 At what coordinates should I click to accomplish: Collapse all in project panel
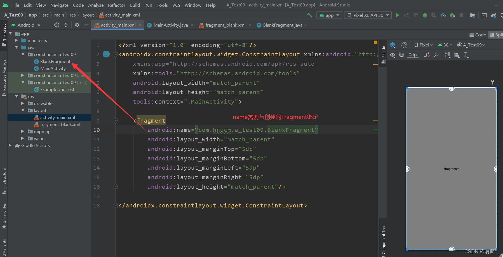(x=66, y=25)
